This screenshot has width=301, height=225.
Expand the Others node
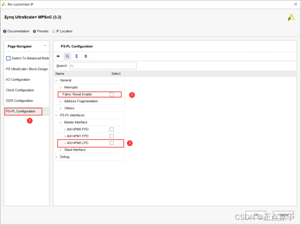tap(60, 108)
